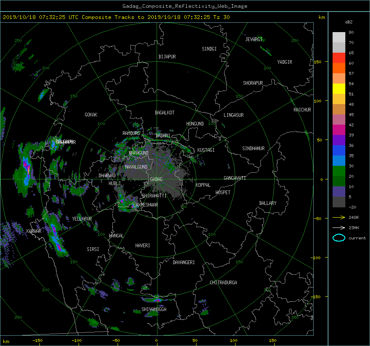Click the JEVARGI city label
The height and width of the screenshot is (346, 370).
coord(254,39)
